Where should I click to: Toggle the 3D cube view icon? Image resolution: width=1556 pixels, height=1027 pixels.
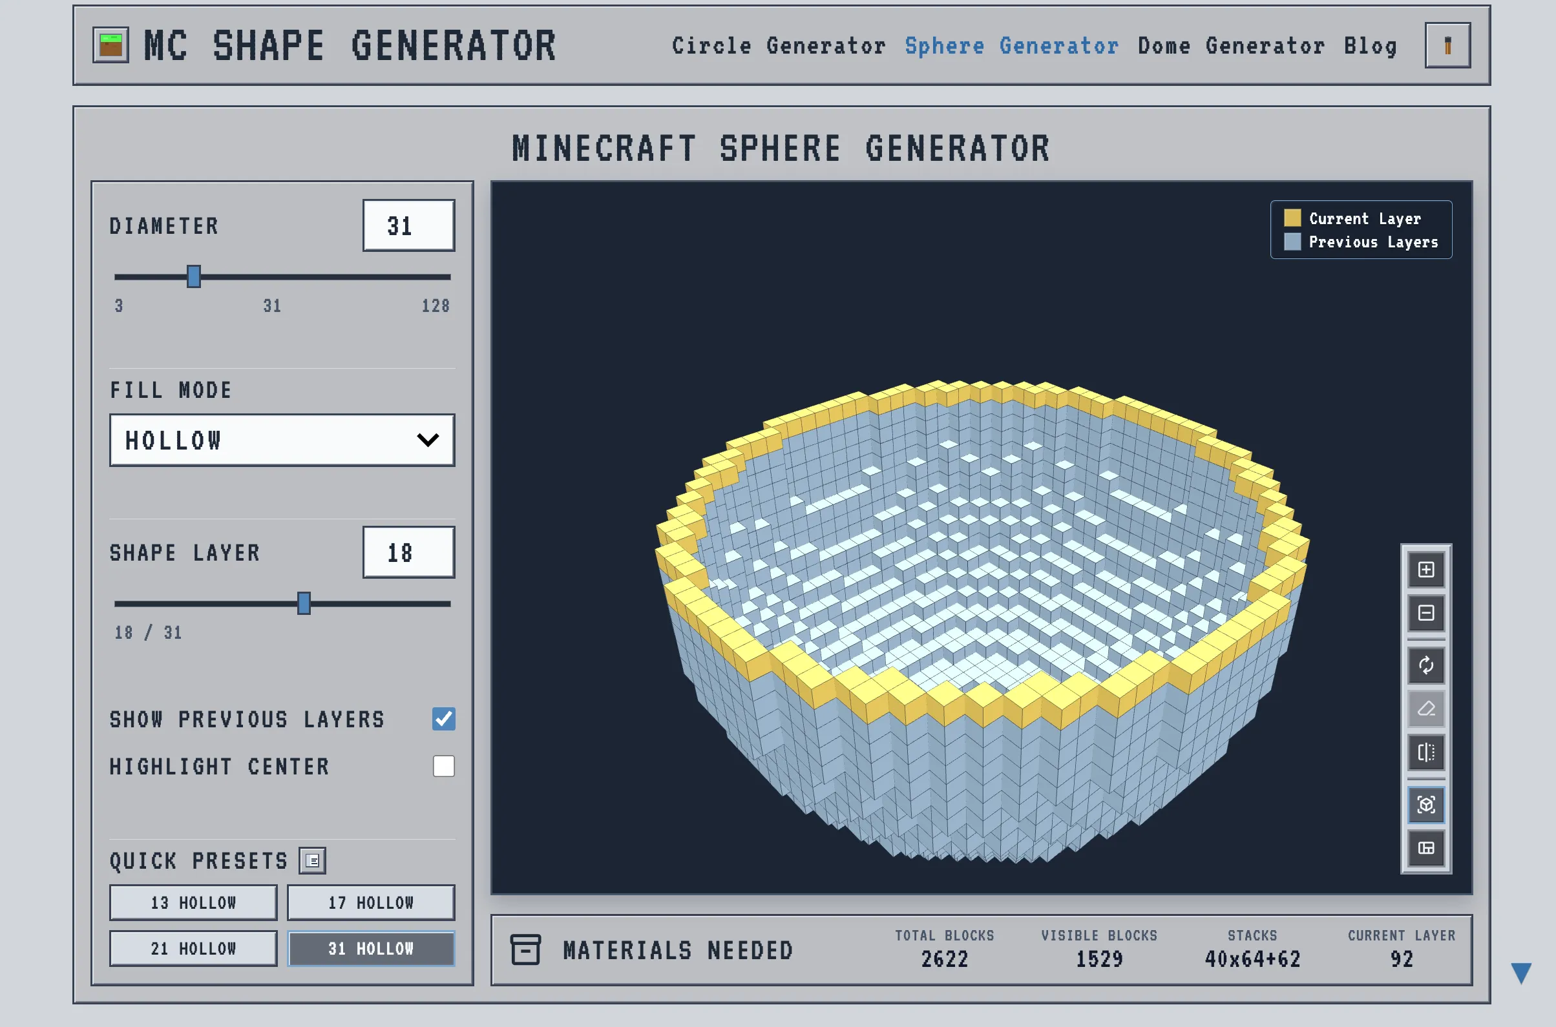pos(1425,804)
